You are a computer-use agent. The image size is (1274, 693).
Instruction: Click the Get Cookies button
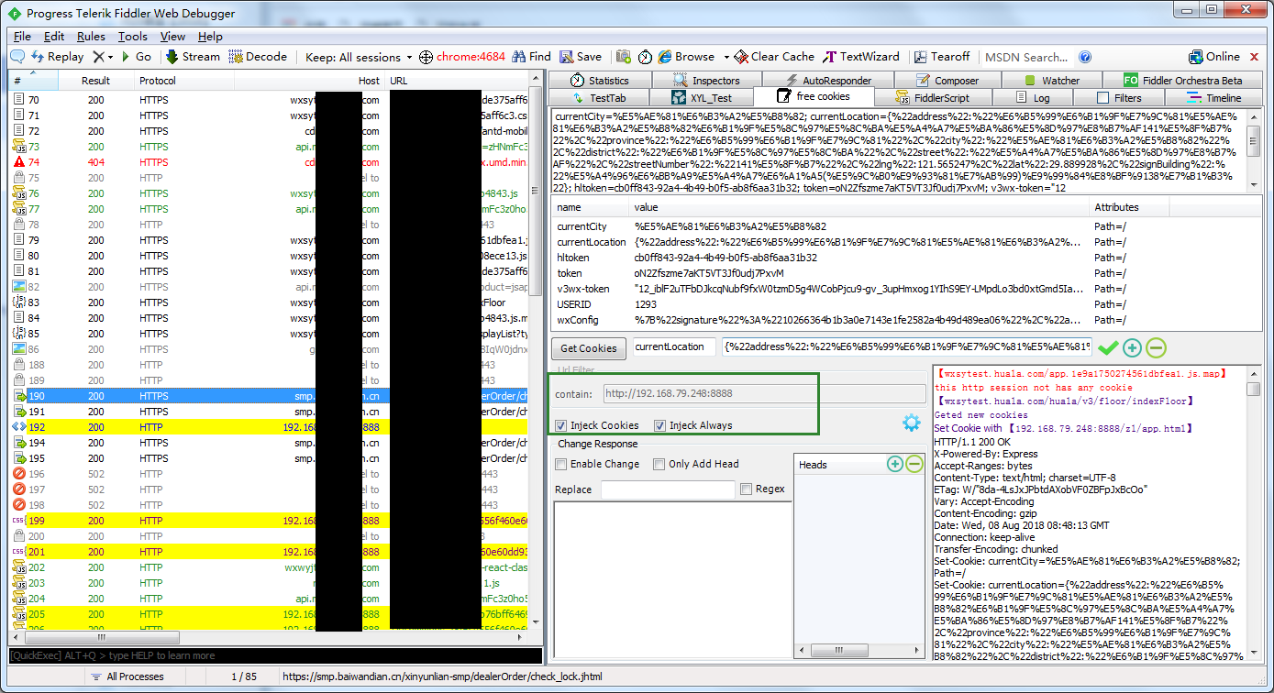tap(589, 348)
